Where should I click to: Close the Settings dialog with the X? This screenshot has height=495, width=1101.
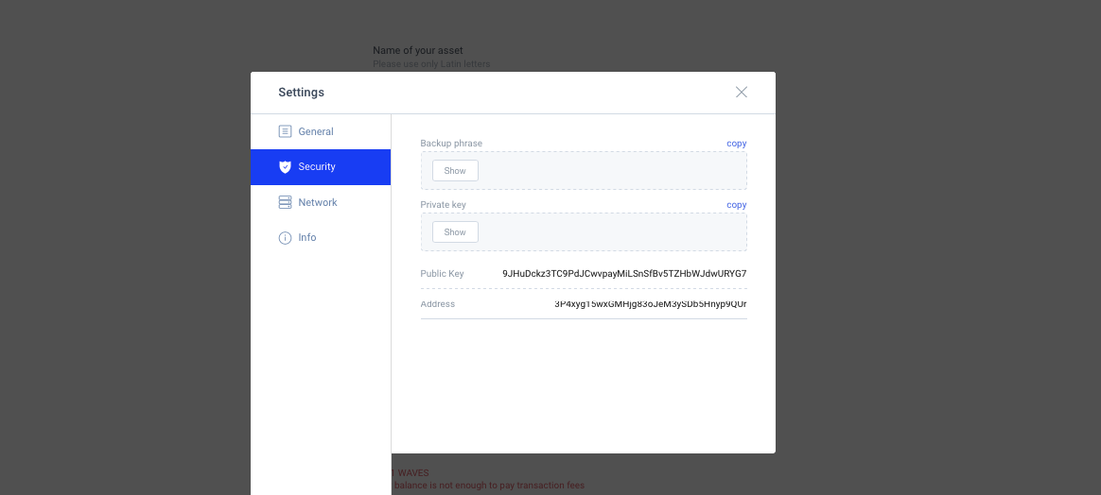tap(741, 92)
